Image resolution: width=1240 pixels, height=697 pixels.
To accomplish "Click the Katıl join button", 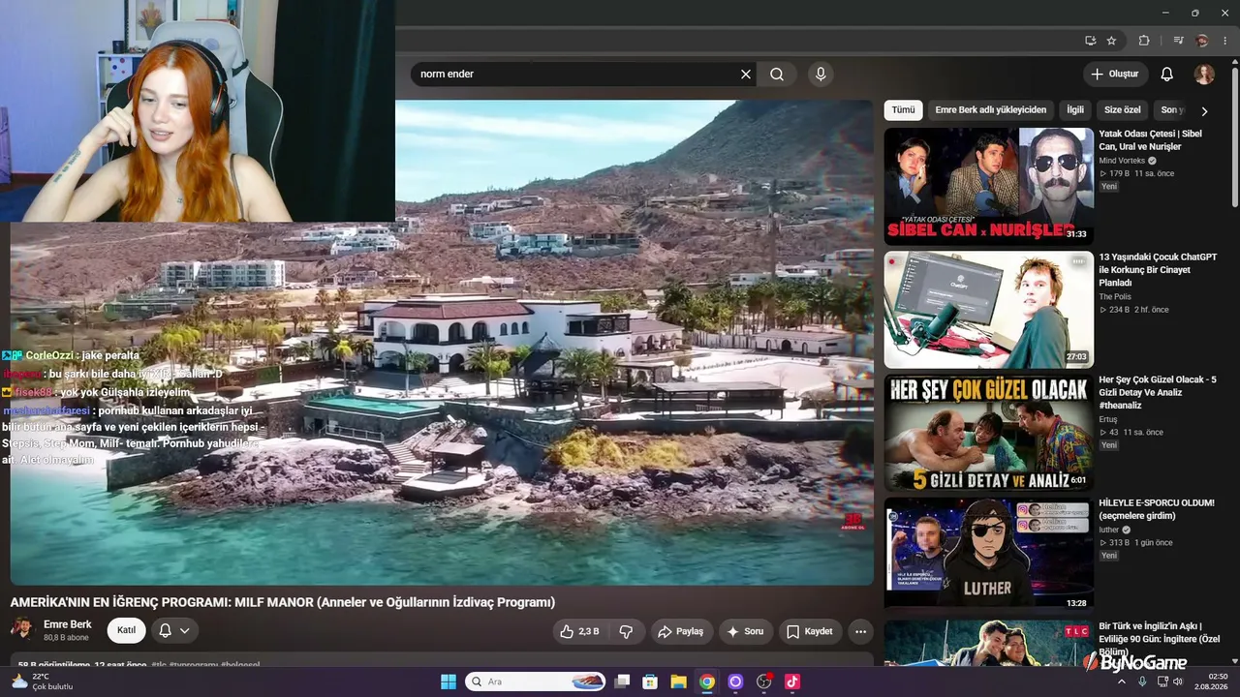I will (x=126, y=630).
